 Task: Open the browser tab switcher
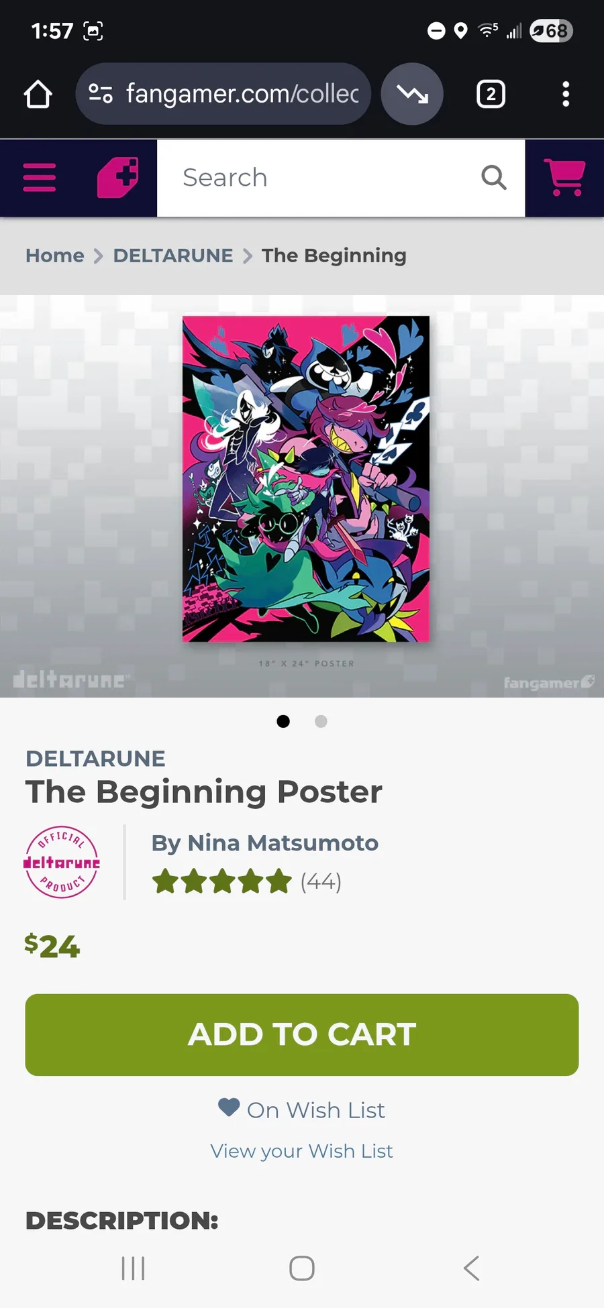[x=491, y=94]
